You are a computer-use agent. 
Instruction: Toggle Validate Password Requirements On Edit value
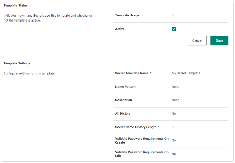pyautogui.click(x=174, y=154)
